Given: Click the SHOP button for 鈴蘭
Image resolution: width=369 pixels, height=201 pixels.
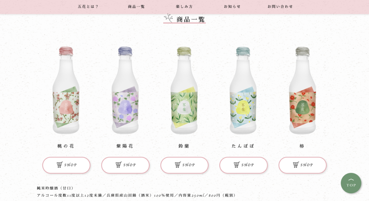Looking at the screenshot, I should 184,165.
